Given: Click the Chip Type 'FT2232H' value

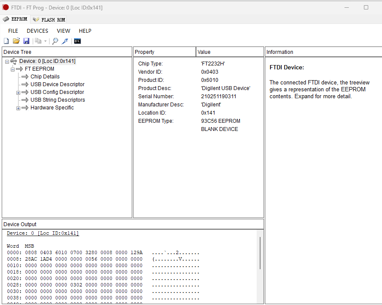Looking at the screenshot, I should click(x=213, y=64).
